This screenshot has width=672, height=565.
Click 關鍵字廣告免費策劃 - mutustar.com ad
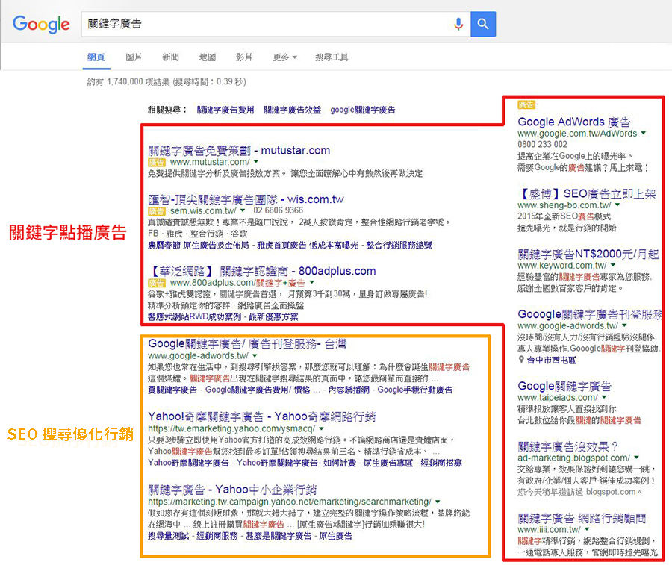[x=239, y=150]
